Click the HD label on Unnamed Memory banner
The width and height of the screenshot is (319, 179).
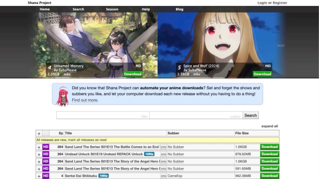(x=138, y=66)
